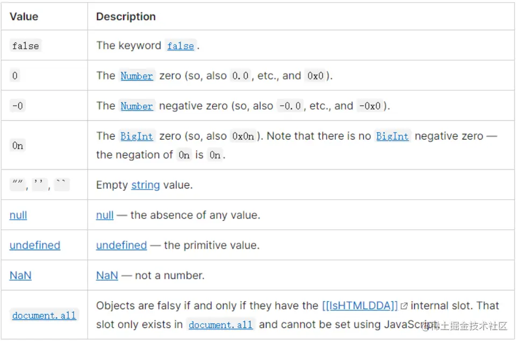Open undefined link before 'the primitive value'
Screen dimensions: 518x342
click(121, 245)
